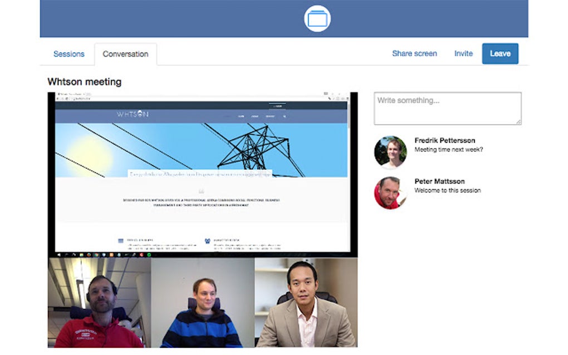Click the round screen logo in header

[x=317, y=18]
